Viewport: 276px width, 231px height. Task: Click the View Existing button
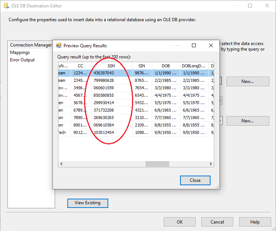point(87,203)
